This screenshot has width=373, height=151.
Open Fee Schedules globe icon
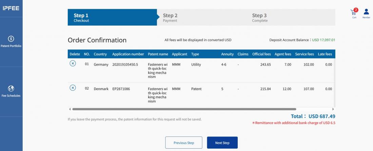(11, 89)
